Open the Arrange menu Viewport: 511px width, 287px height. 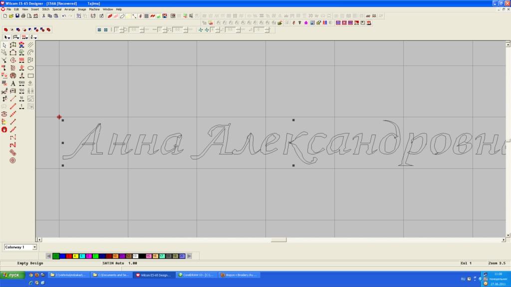[69, 9]
